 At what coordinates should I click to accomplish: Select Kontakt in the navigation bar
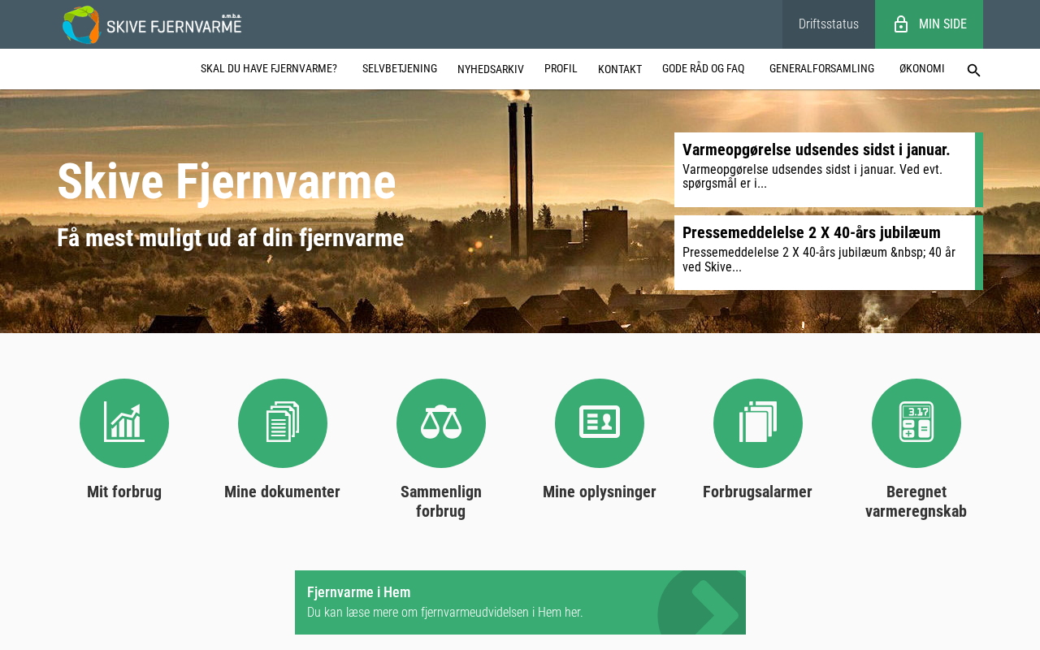pyautogui.click(x=620, y=70)
